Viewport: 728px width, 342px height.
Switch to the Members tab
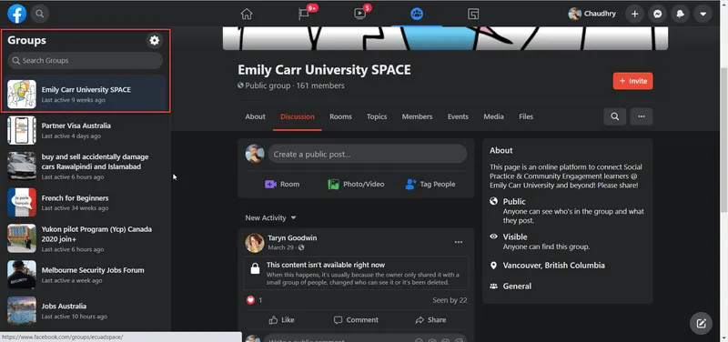(x=417, y=117)
